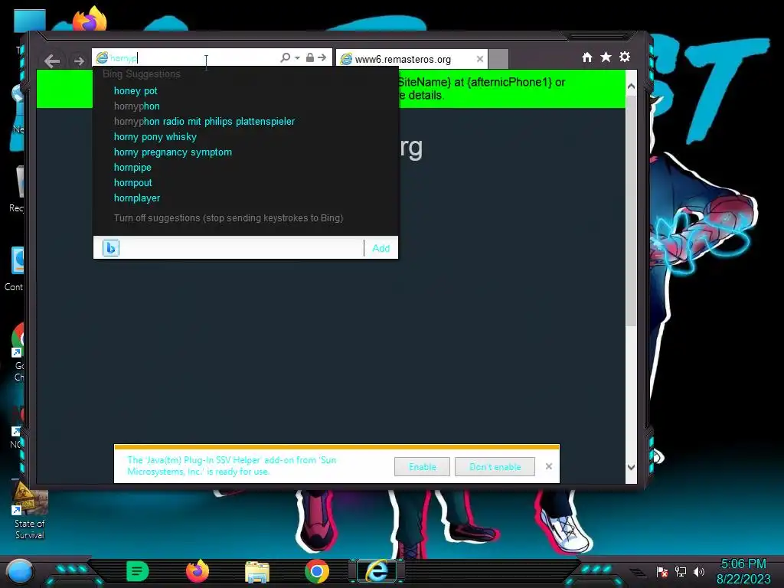Image resolution: width=784 pixels, height=588 pixels.
Task: Launch Firefox from the taskbar
Action: [x=197, y=571]
